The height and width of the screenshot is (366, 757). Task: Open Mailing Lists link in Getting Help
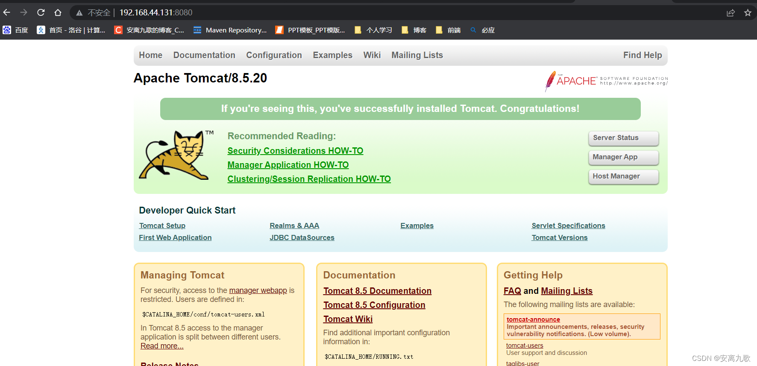tap(566, 291)
